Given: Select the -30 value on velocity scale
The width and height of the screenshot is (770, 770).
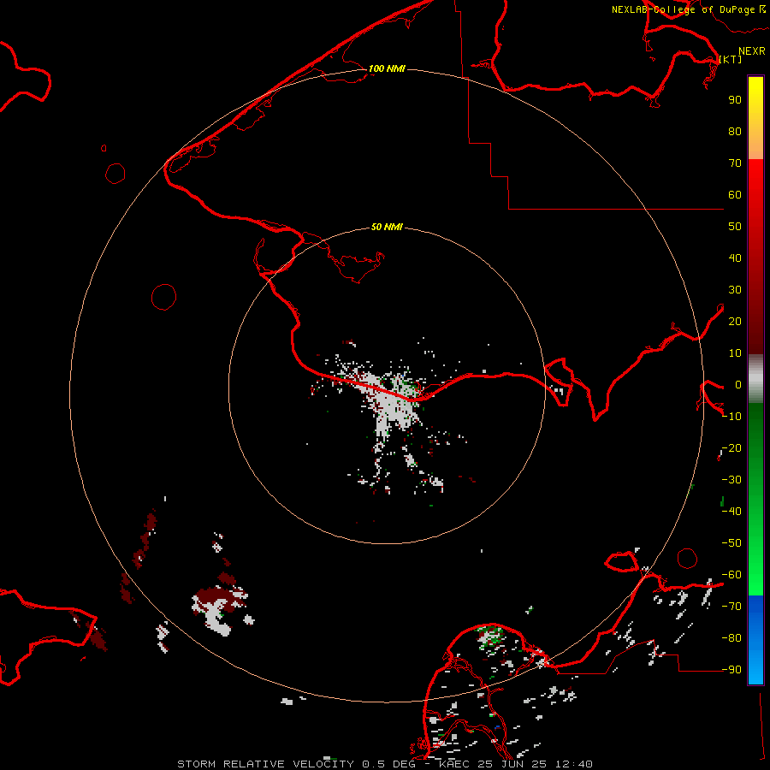Looking at the screenshot, I should coord(731,480).
